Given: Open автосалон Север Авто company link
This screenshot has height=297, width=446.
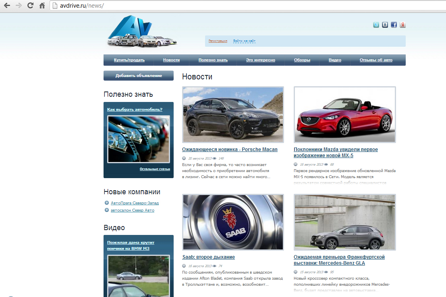Looking at the screenshot, I should 133,210.
